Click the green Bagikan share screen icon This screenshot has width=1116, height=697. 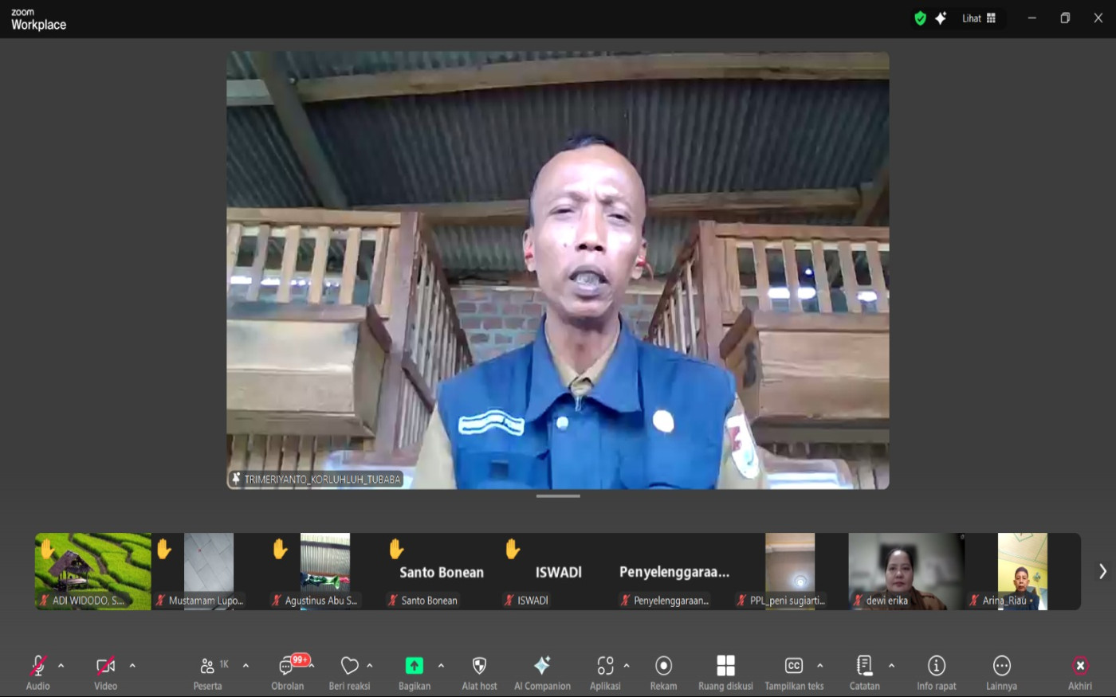(414, 666)
